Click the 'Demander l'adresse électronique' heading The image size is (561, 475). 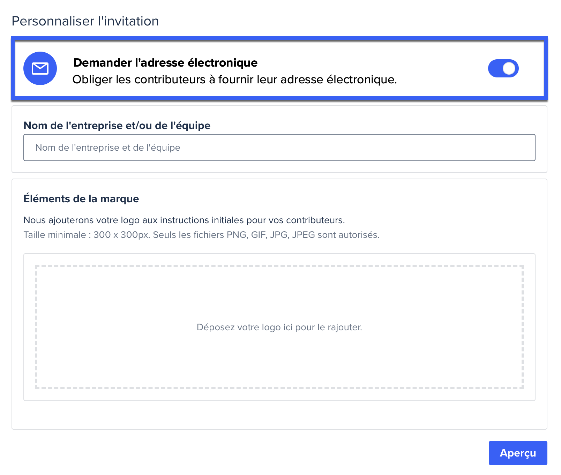[x=165, y=63]
